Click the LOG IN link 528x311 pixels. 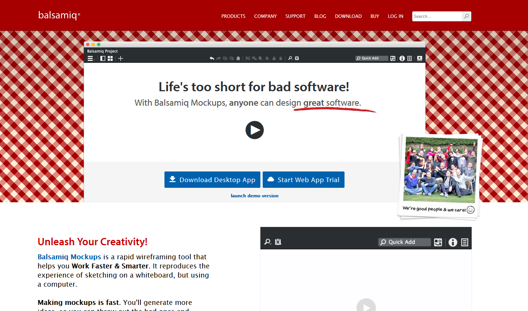(x=396, y=16)
